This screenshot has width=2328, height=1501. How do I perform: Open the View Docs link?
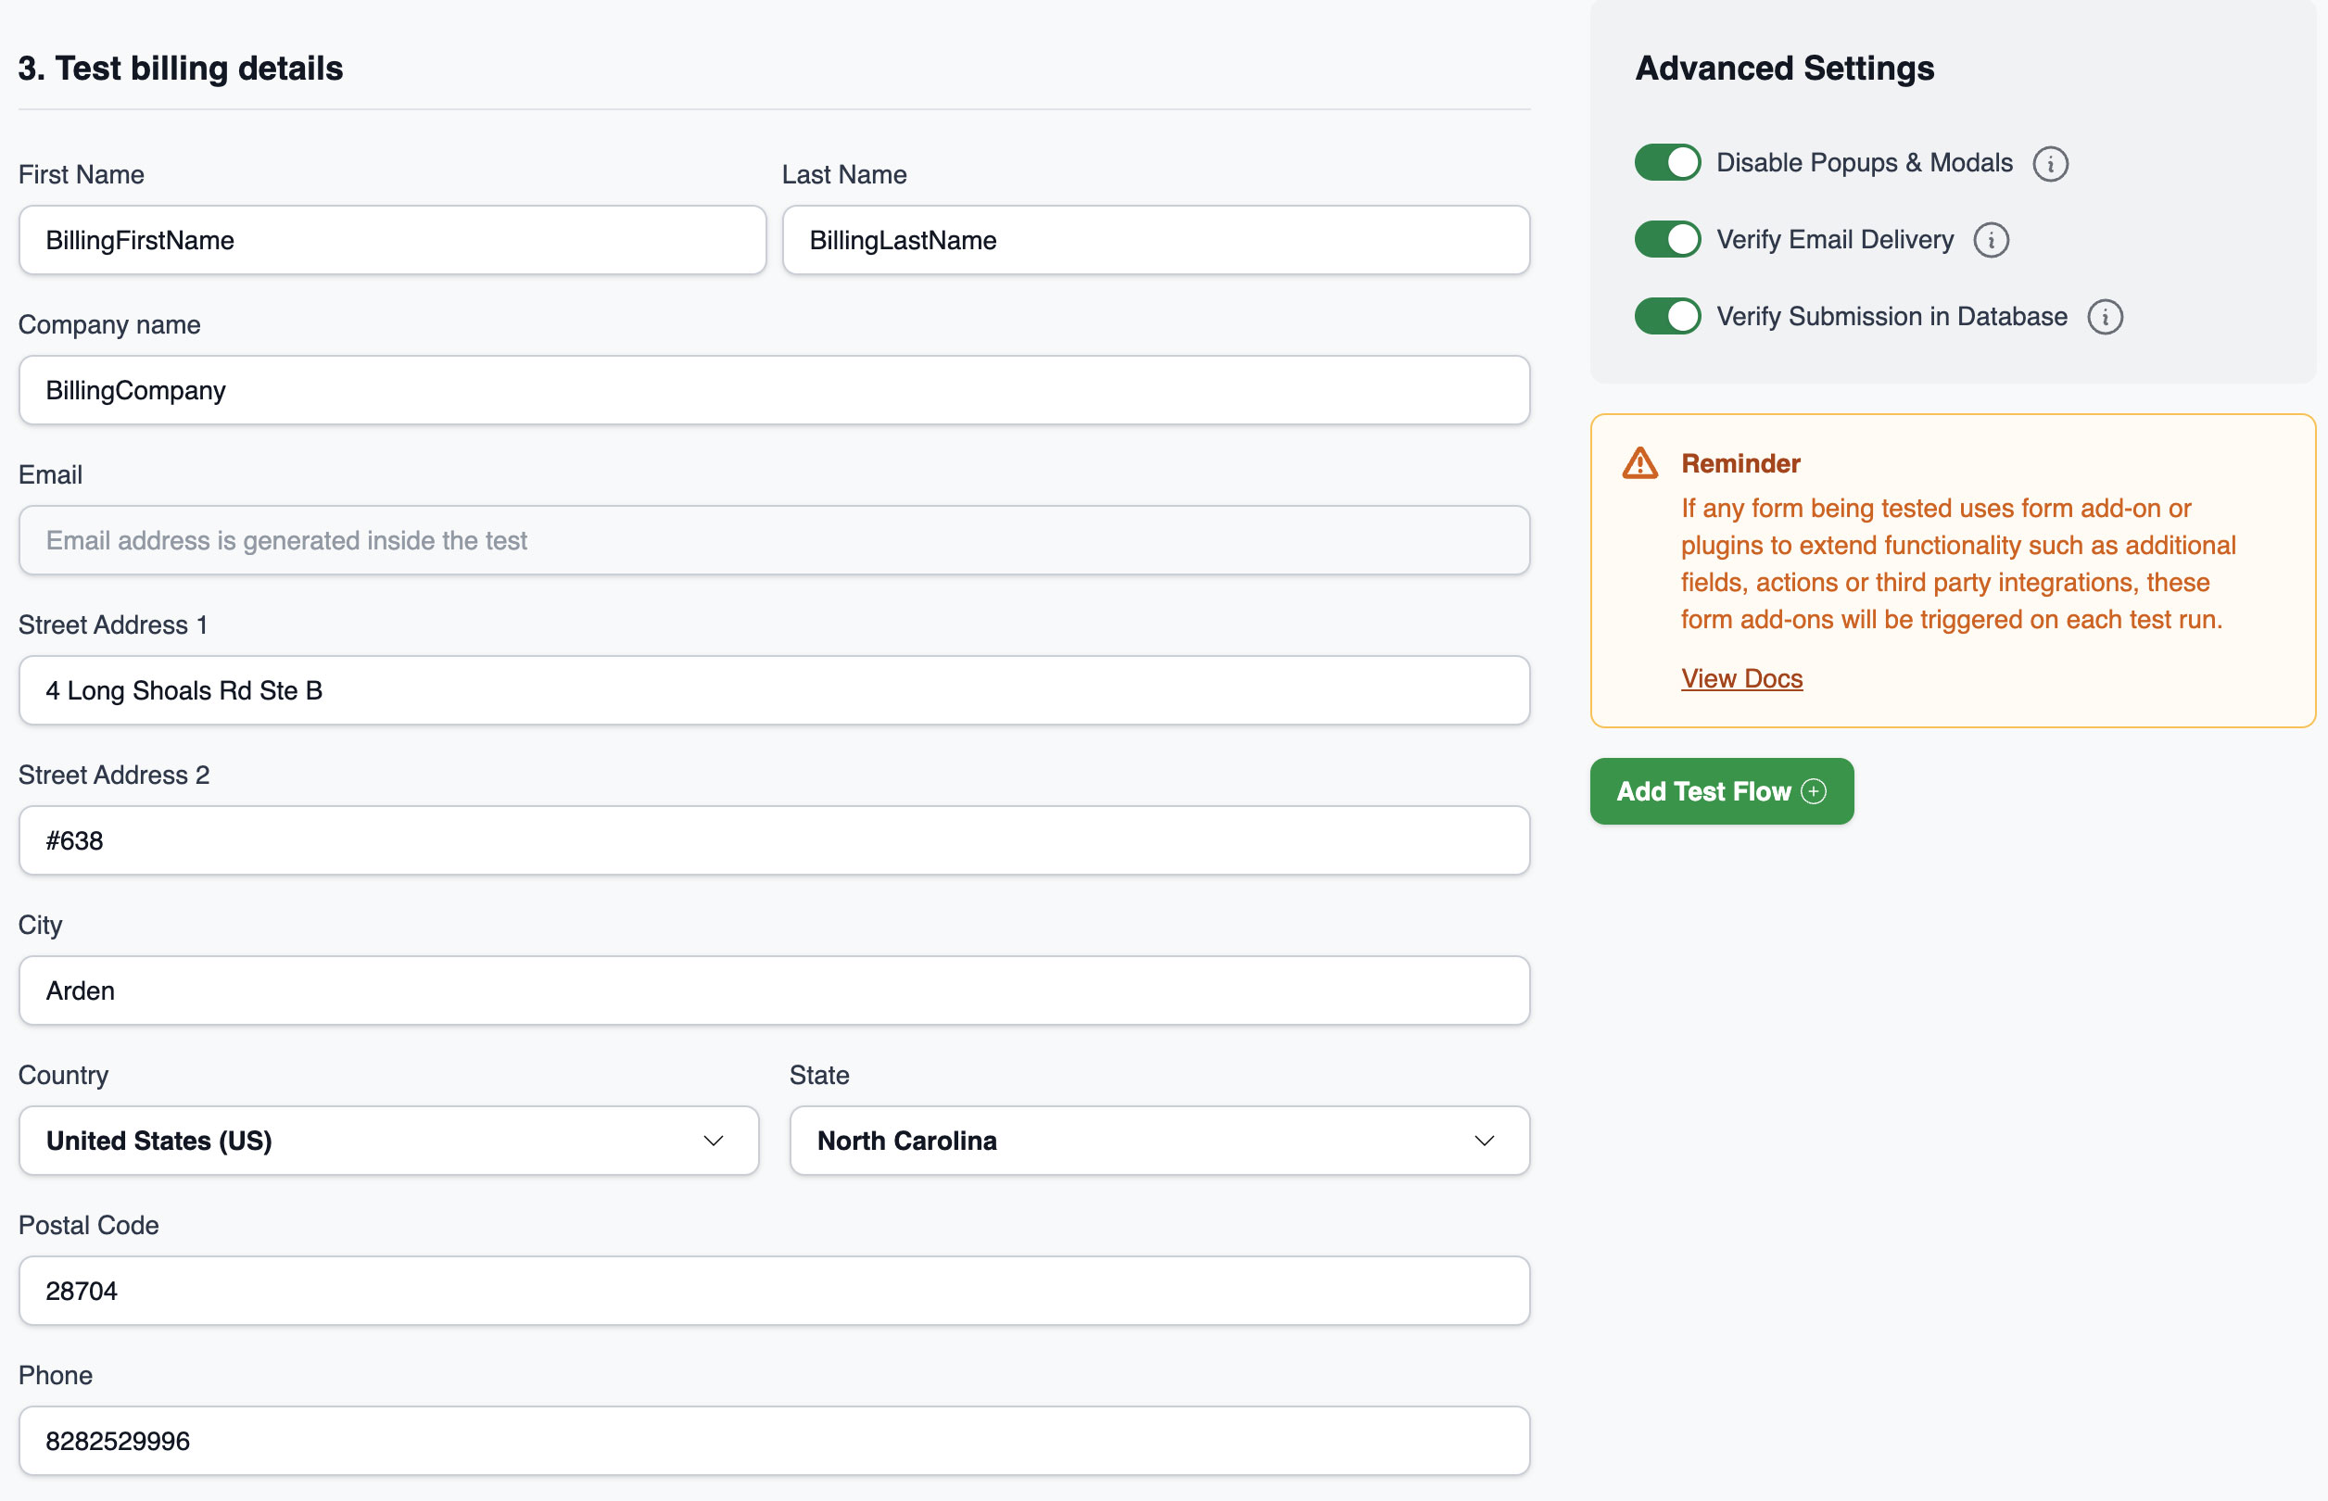point(1741,678)
